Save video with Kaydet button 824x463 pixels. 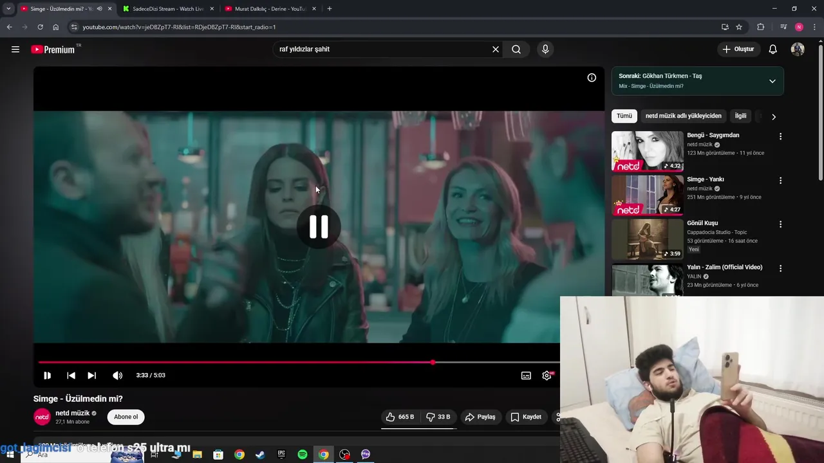point(526,417)
